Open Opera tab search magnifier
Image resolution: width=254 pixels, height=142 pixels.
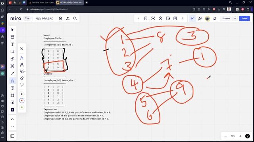[x=230, y=2]
